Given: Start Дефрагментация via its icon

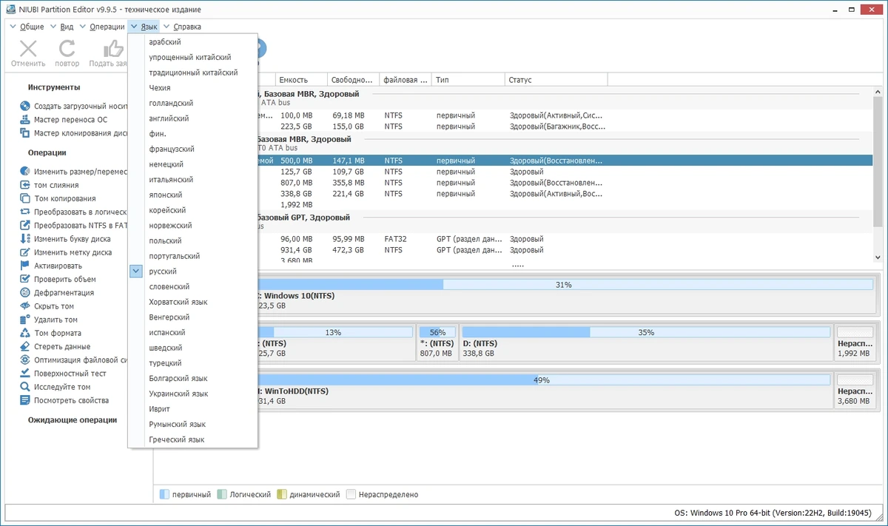Looking at the screenshot, I should tap(25, 292).
